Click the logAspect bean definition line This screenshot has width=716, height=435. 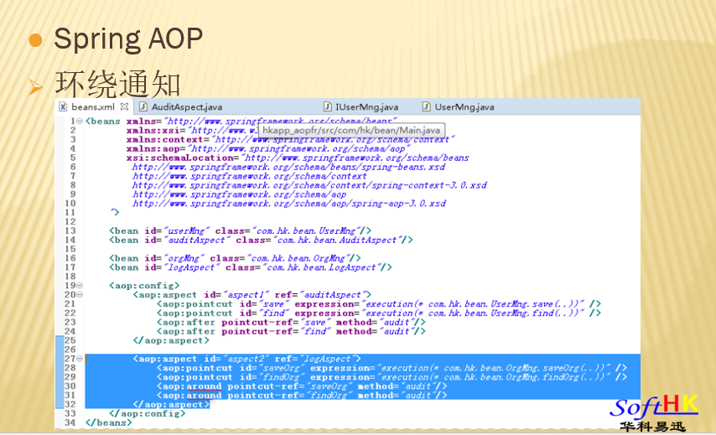click(x=250, y=267)
